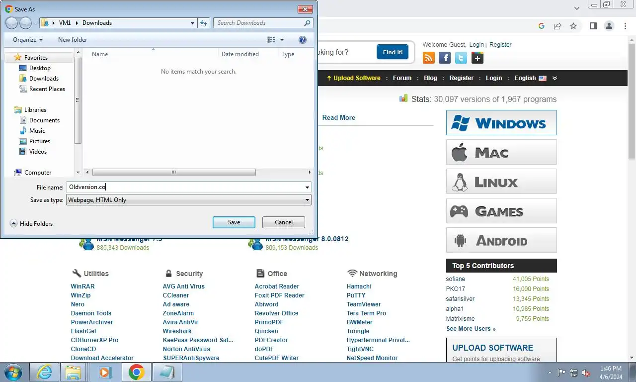Click the Twitter icon on webpage
The image size is (636, 382).
[461, 58]
